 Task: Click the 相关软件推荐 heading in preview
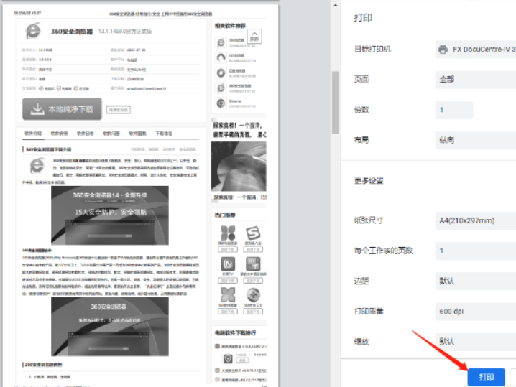(x=230, y=26)
